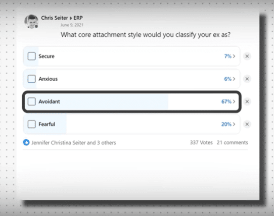Open Chris Seiter's profile picture
Image resolution: width=274 pixels, height=216 pixels.
(x=31, y=22)
